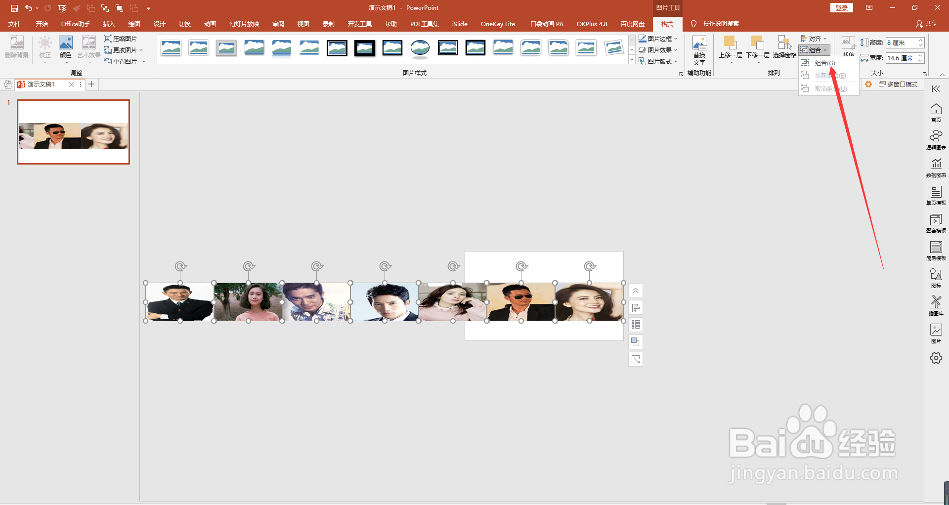Viewport: 949px width, 505px height.
Task: Open Picture Layout (图片版式) dropdown
Action: 658,61
